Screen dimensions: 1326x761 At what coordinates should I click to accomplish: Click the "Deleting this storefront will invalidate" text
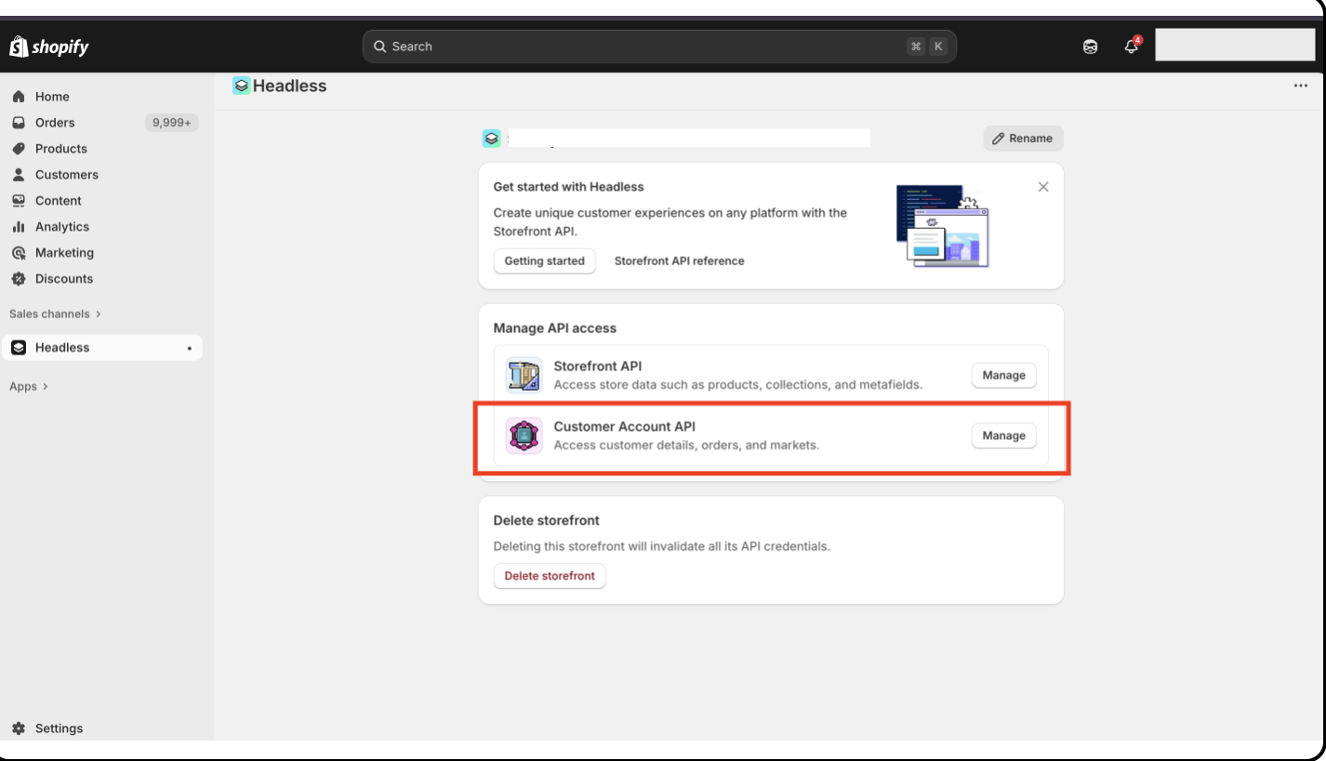[x=662, y=547]
